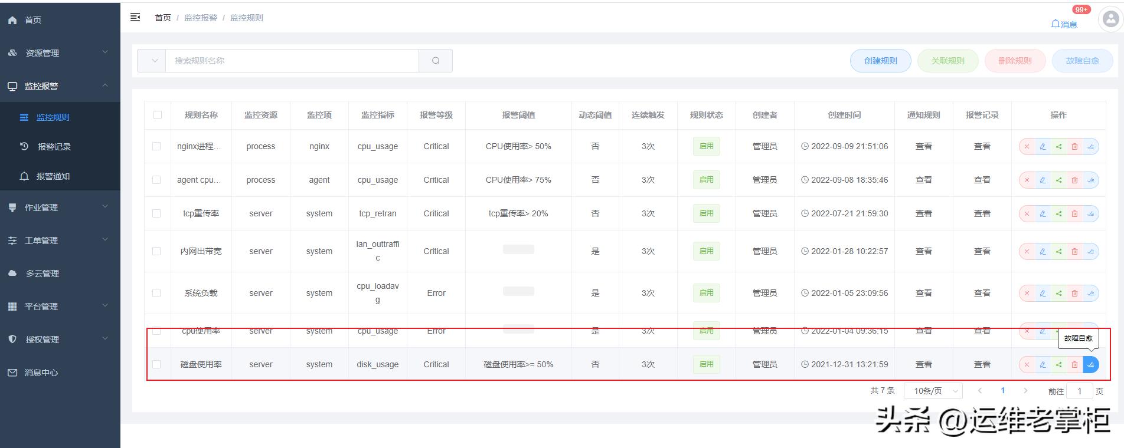Edit the nginx进程 rule
This screenshot has height=448, width=1124.
[1043, 146]
